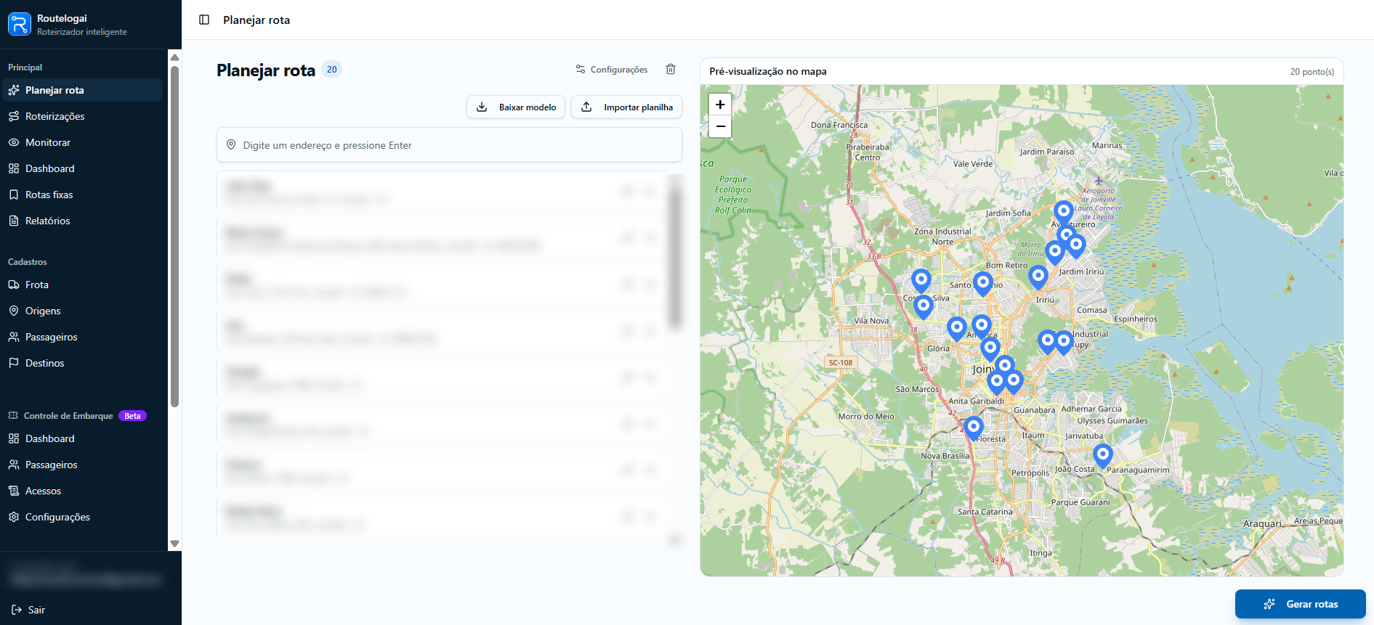Click the map marker near Aeroporto de Joinville
1374x625 pixels.
1064,213
